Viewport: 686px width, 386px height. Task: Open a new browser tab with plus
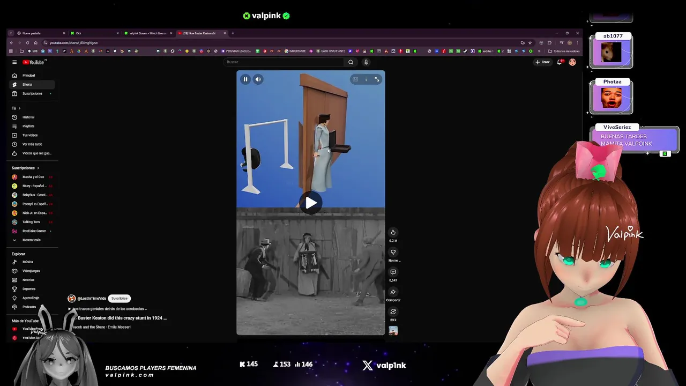(x=233, y=33)
